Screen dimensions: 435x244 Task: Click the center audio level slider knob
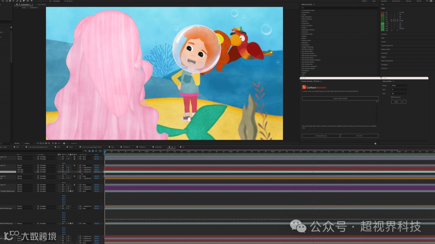tap(395, 20)
